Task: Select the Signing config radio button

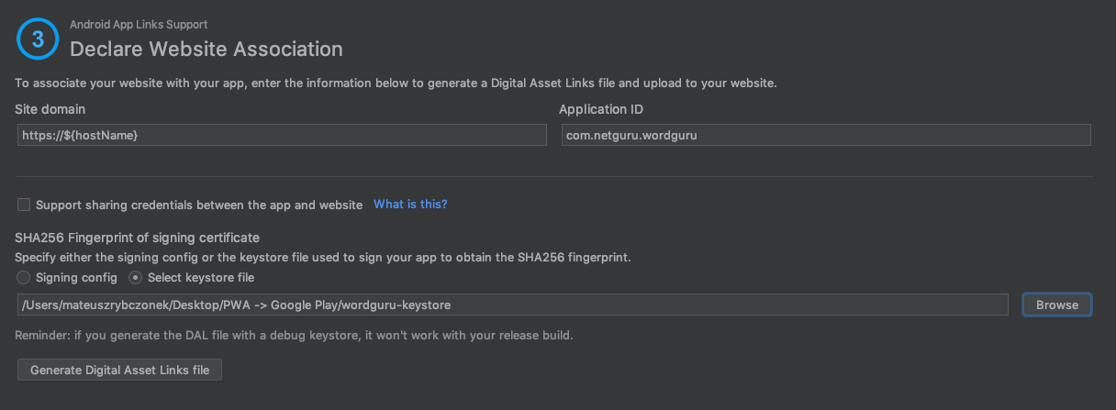Action: click(x=24, y=277)
